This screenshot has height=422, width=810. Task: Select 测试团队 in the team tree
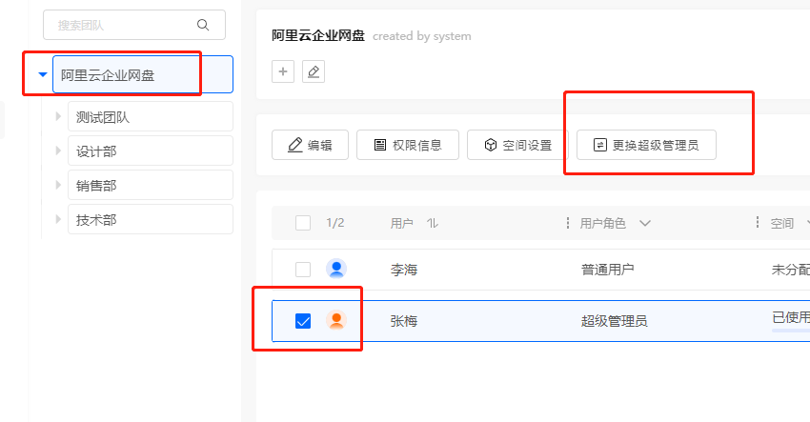click(151, 117)
